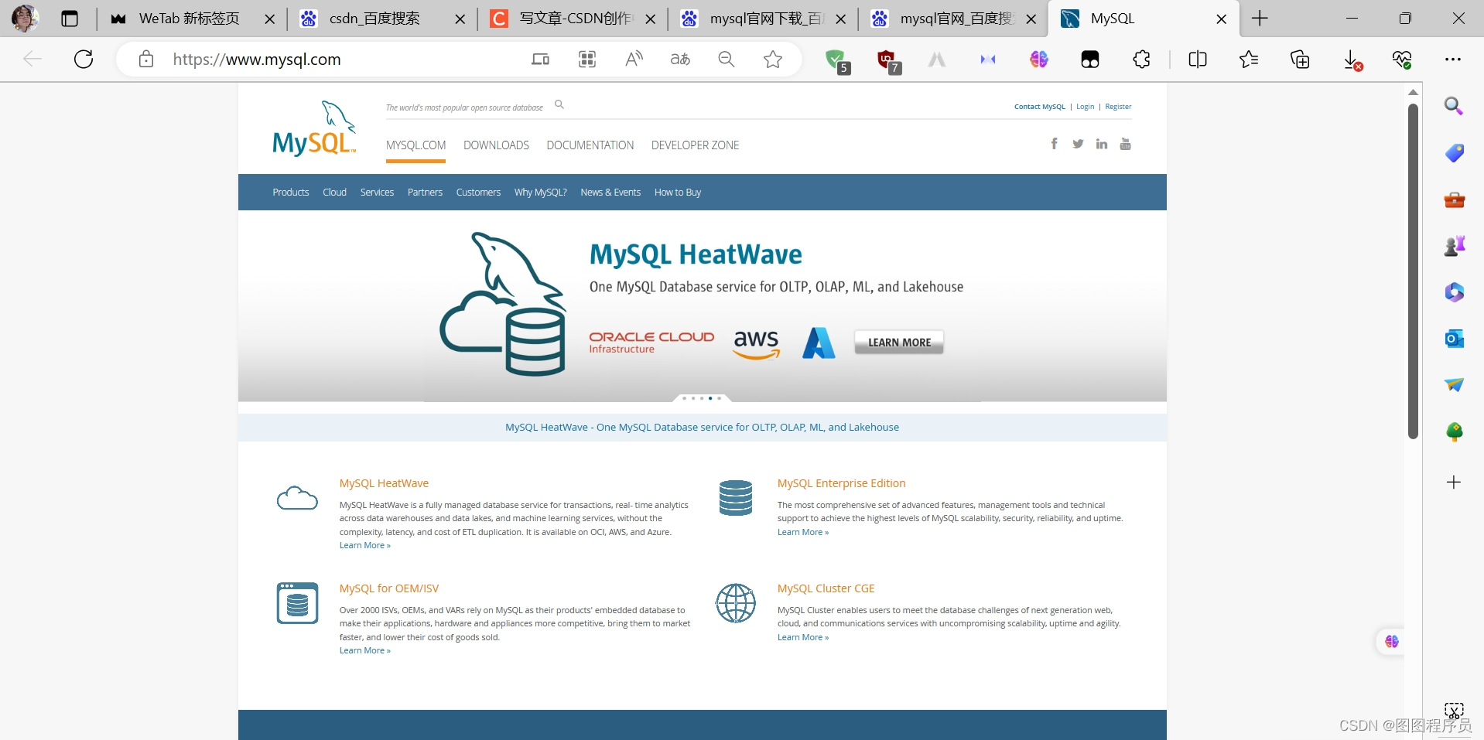Open the MySQL HeatWave heading link
1484x740 pixels.
[x=384, y=483]
